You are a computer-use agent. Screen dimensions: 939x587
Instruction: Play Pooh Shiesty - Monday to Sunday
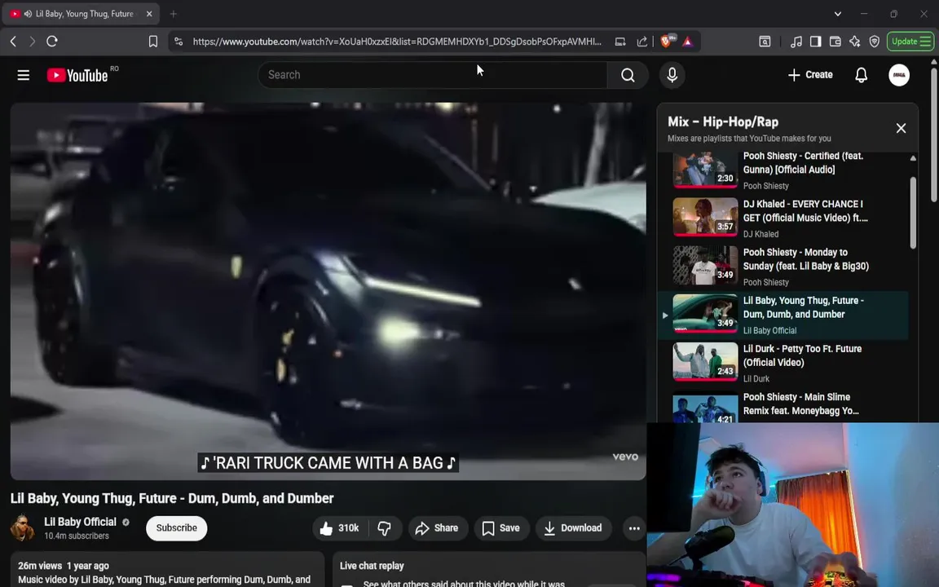click(783, 267)
